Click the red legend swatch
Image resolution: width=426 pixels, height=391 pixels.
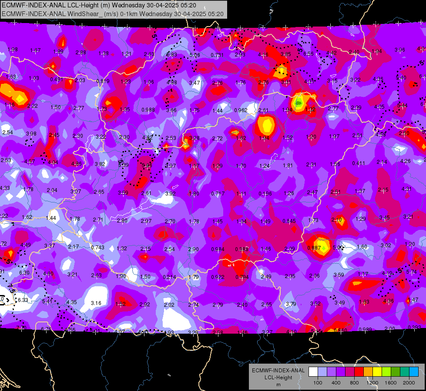[359, 372]
